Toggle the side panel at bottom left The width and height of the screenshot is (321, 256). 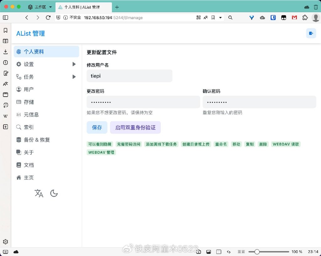click(6, 252)
